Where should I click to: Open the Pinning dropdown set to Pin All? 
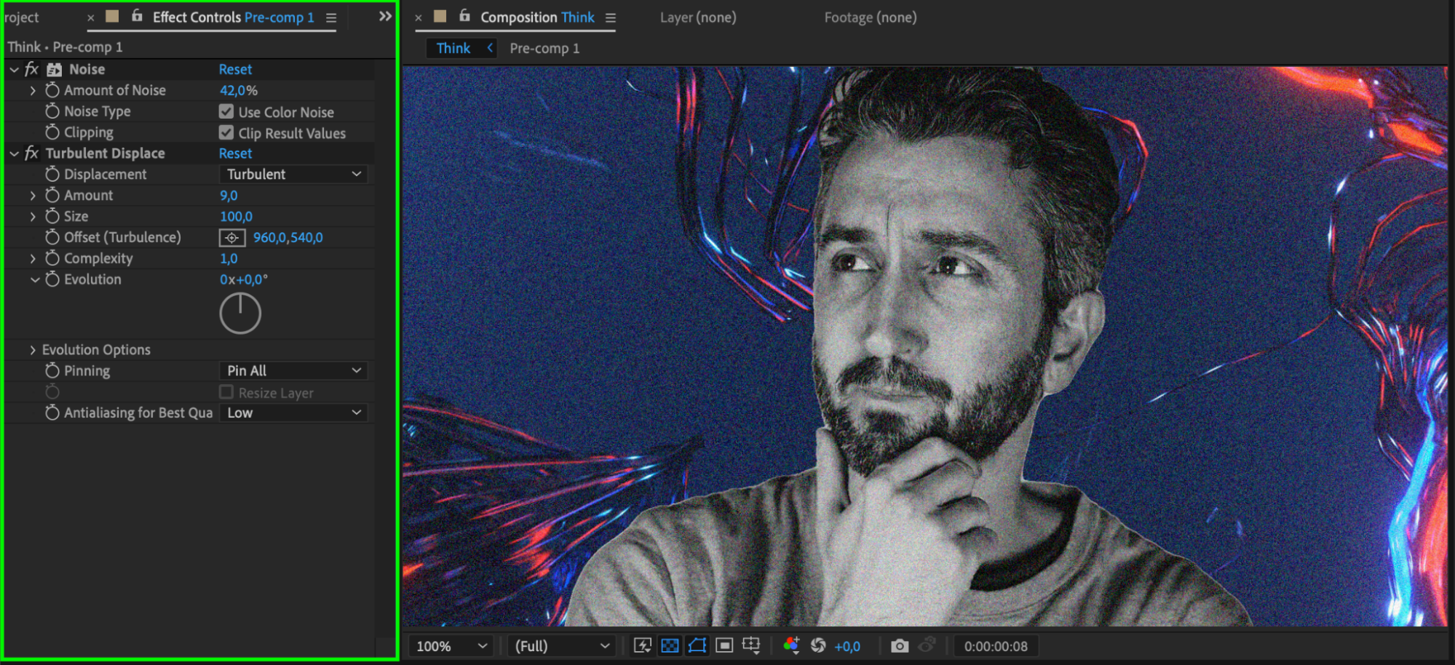pyautogui.click(x=293, y=371)
